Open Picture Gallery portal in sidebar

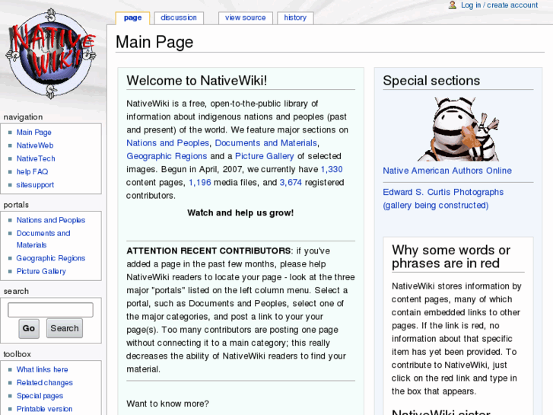click(41, 271)
